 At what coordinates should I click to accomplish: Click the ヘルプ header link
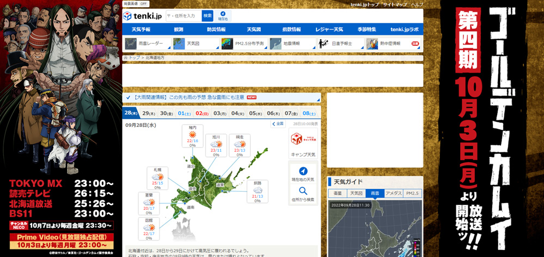(x=417, y=4)
